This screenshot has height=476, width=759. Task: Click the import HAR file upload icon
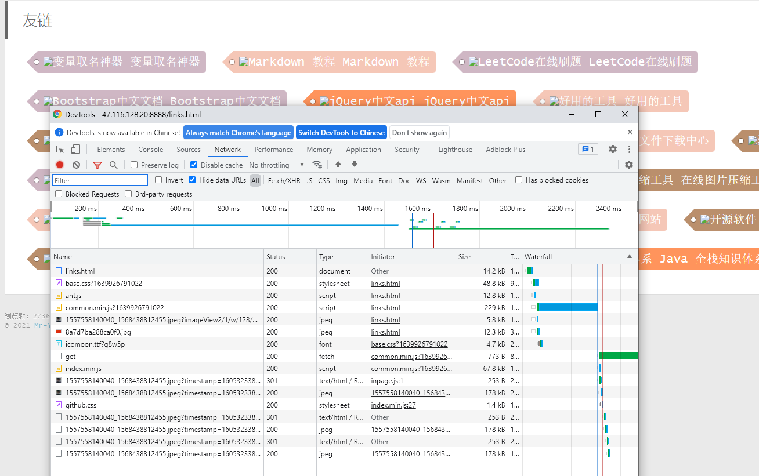tap(338, 165)
